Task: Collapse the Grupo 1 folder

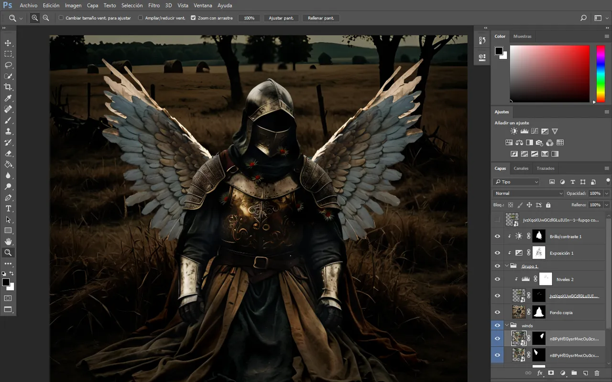Action: tap(507, 266)
